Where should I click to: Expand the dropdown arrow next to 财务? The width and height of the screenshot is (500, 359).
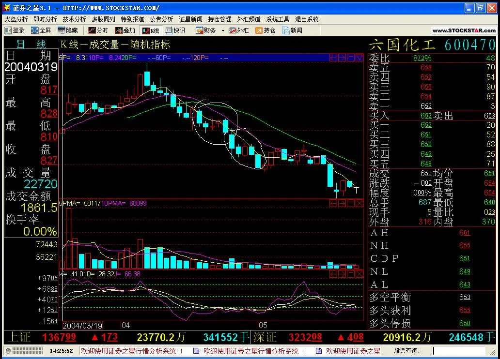pyautogui.click(x=223, y=30)
